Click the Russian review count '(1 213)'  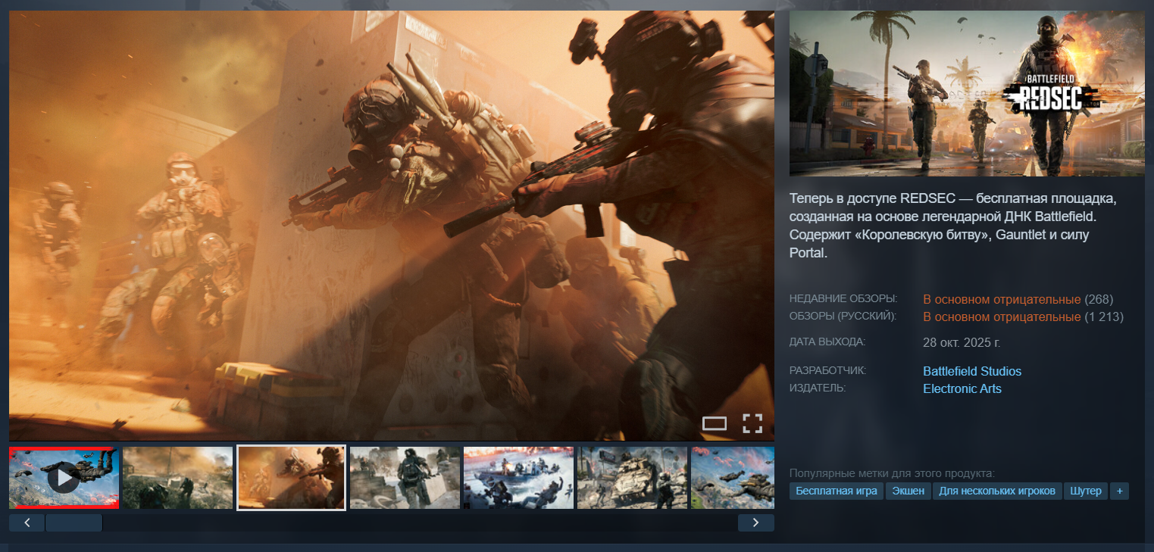click(x=1104, y=317)
